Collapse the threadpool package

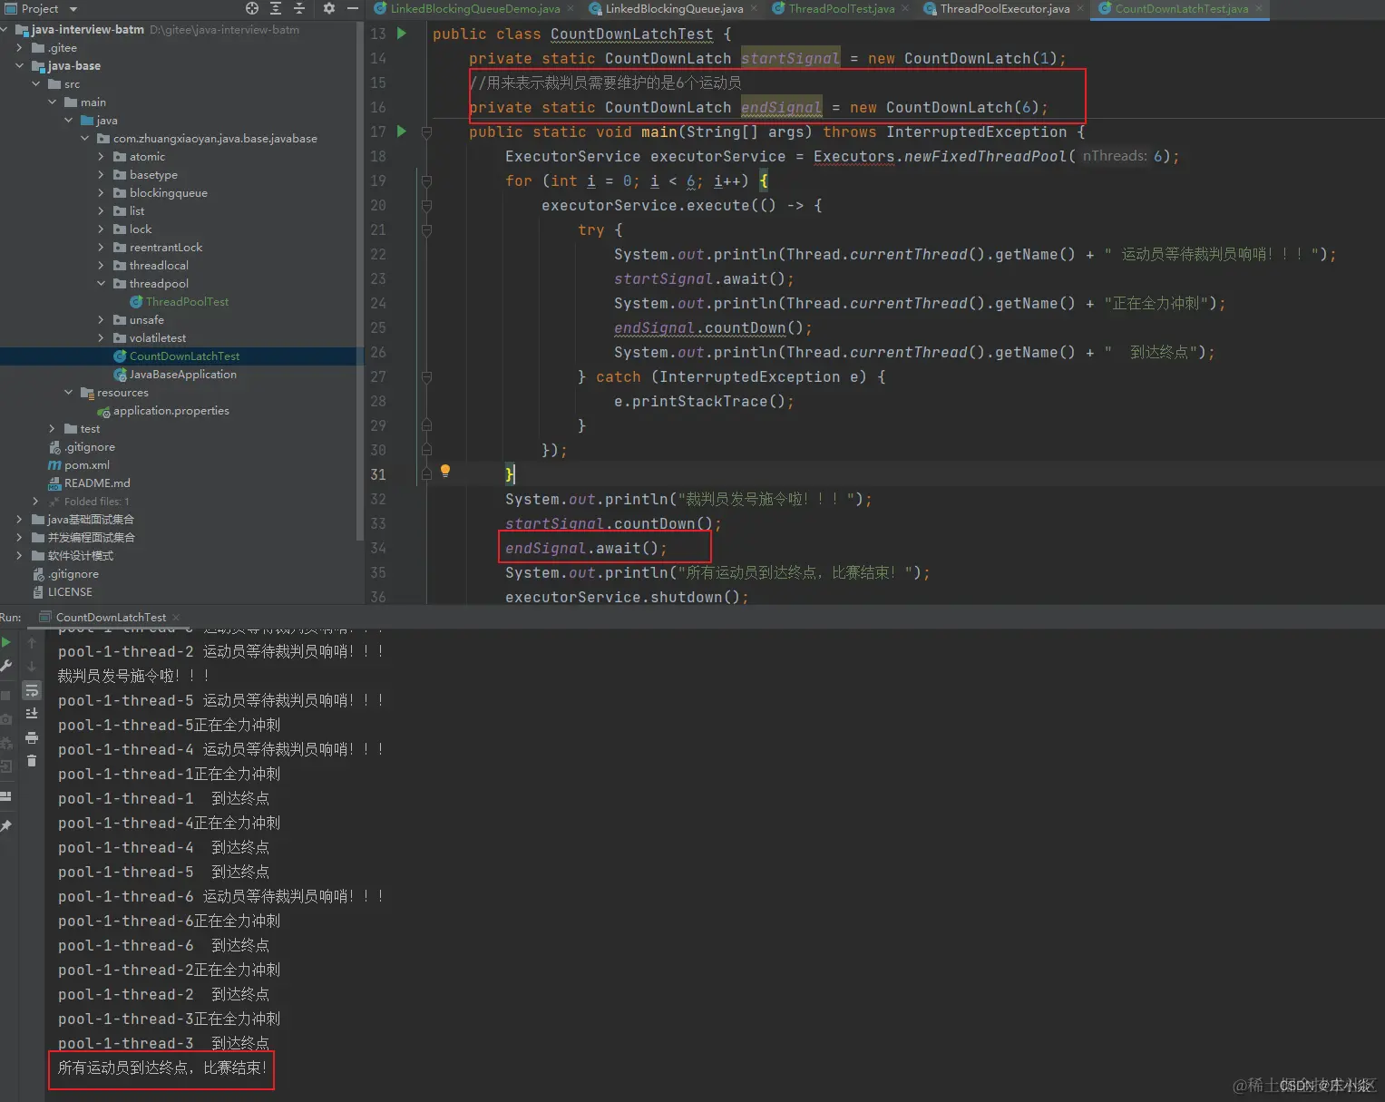pos(101,284)
